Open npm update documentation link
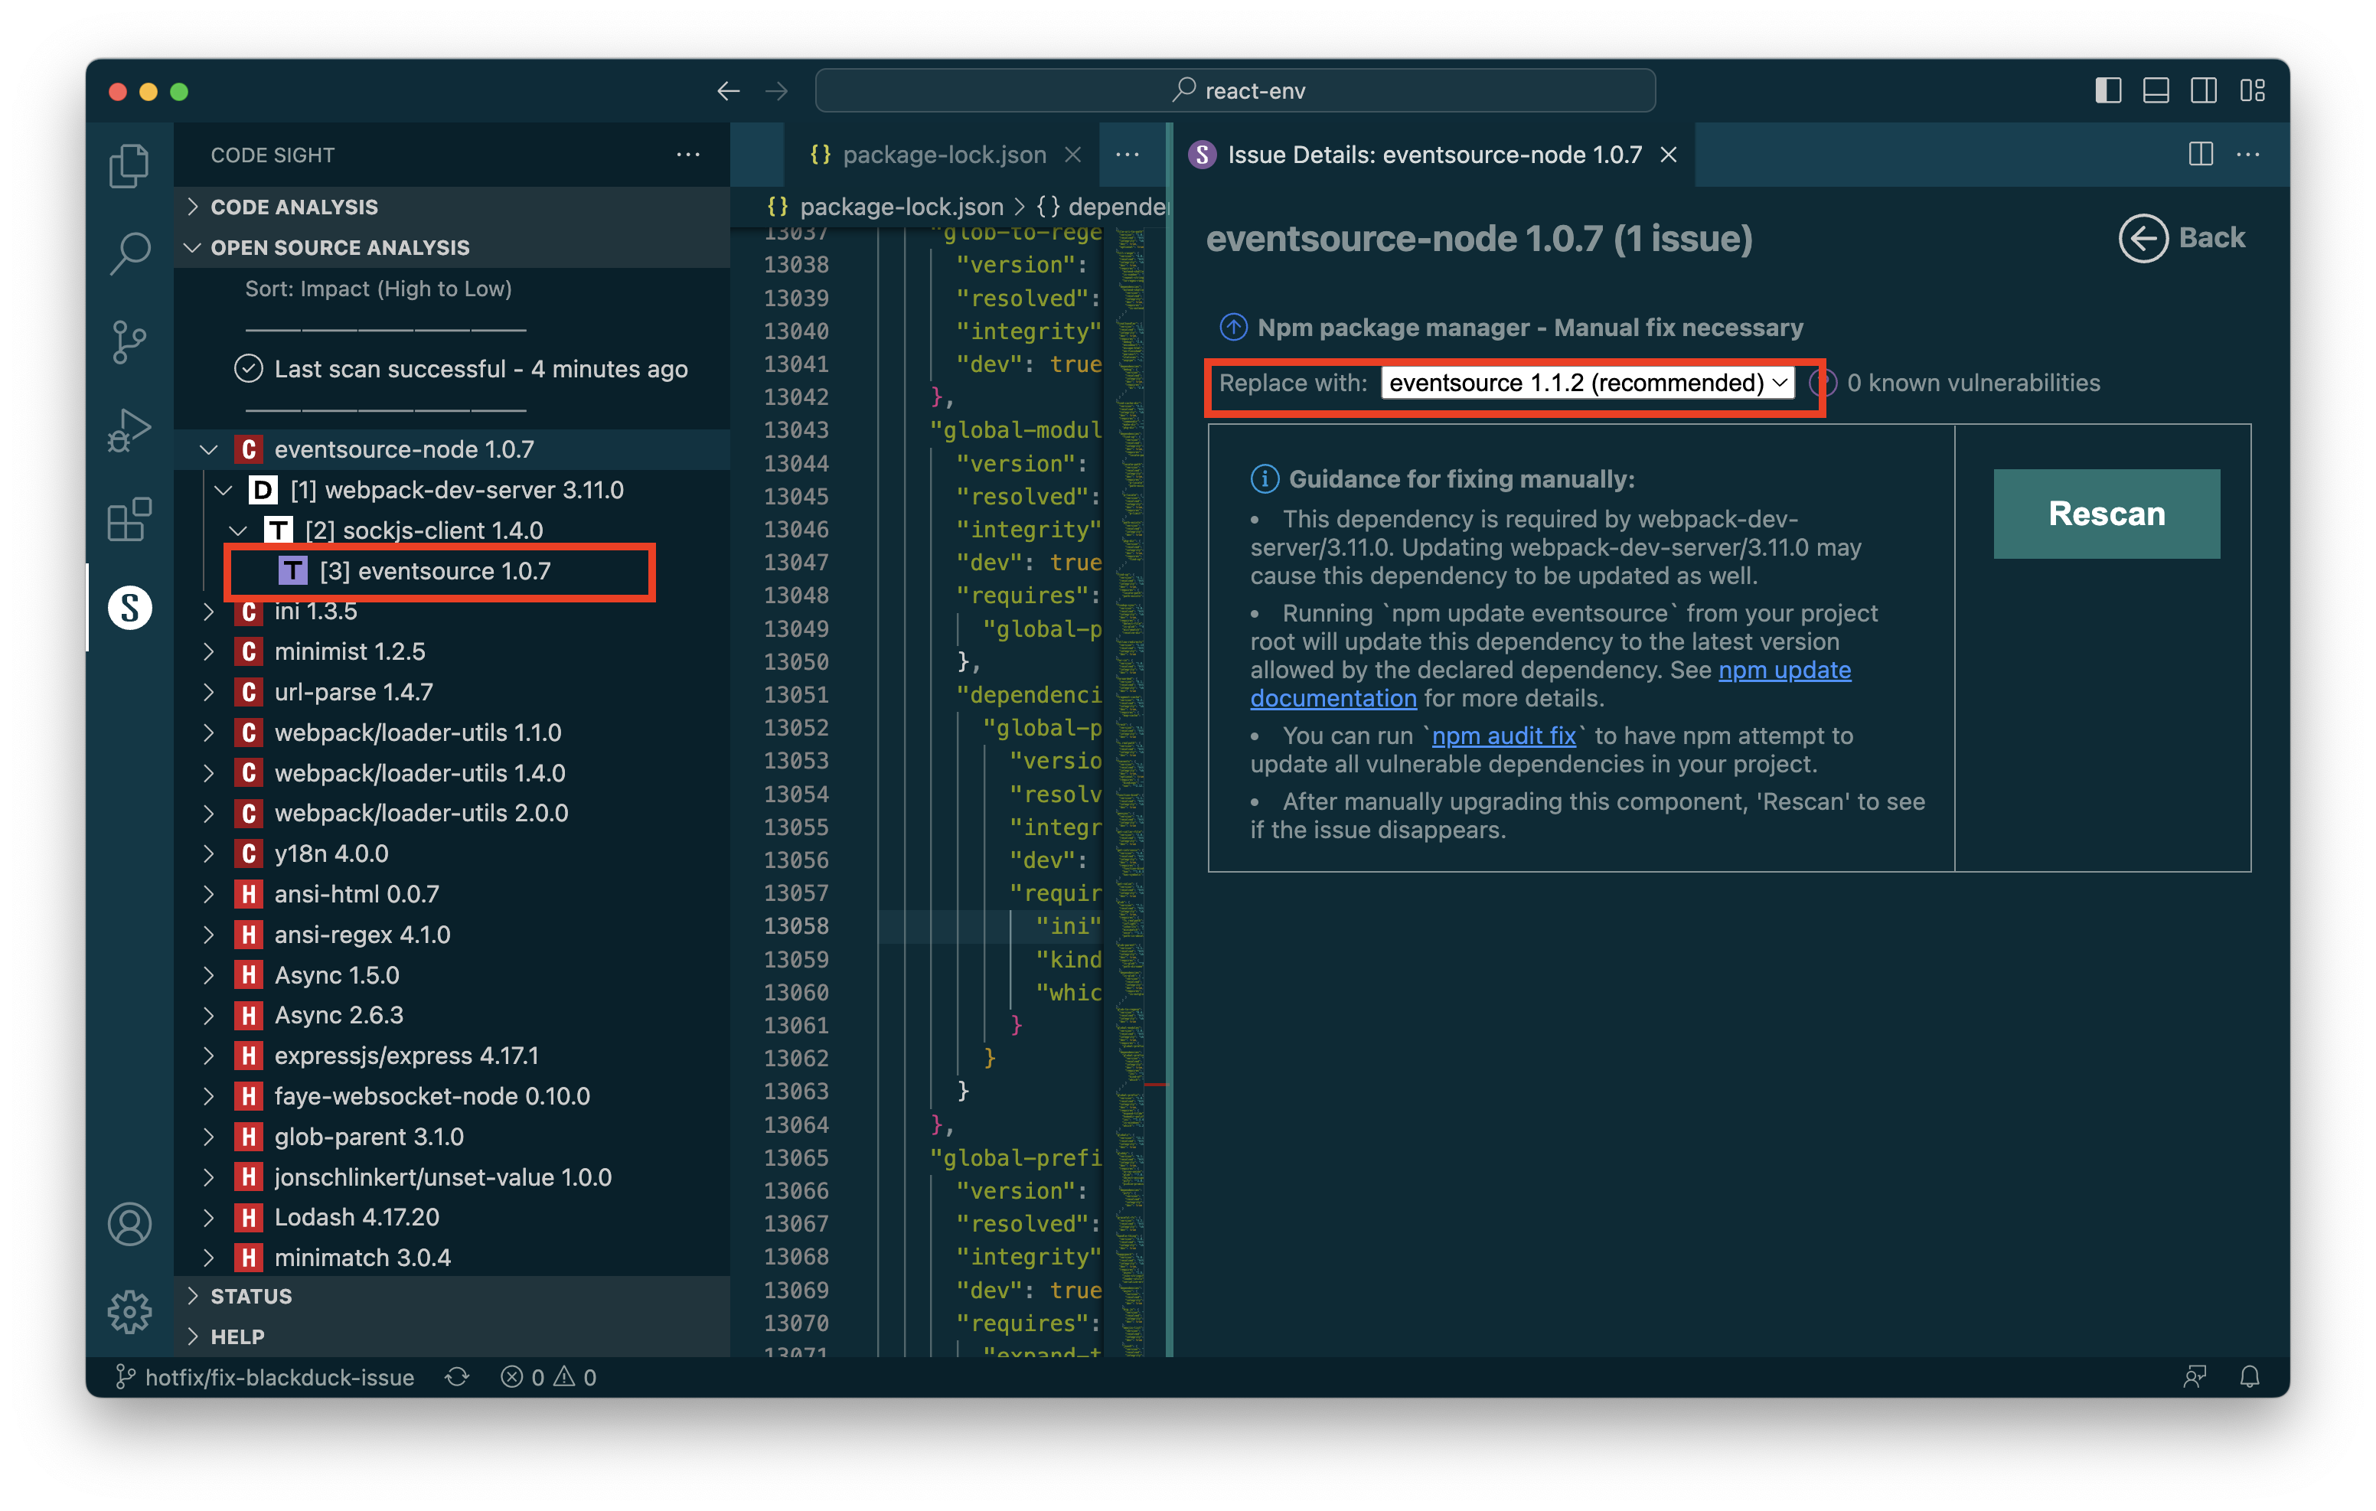The width and height of the screenshot is (2376, 1511). 1550,684
